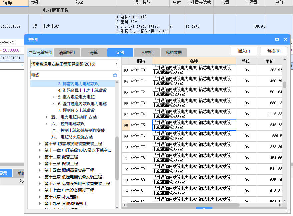
Task: Select quota row 4-9-178
Action: [x=202, y=158]
